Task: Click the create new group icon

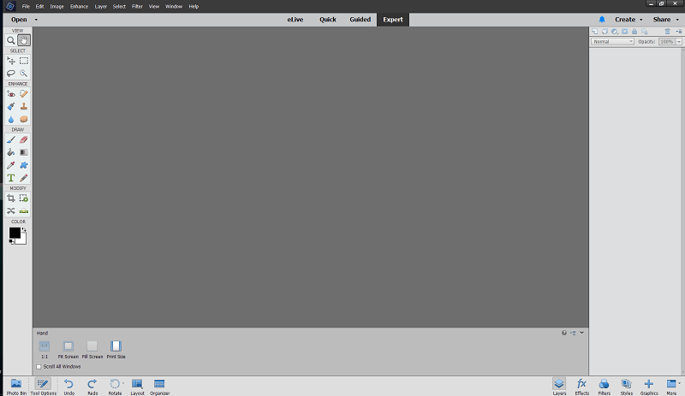Action: point(605,32)
